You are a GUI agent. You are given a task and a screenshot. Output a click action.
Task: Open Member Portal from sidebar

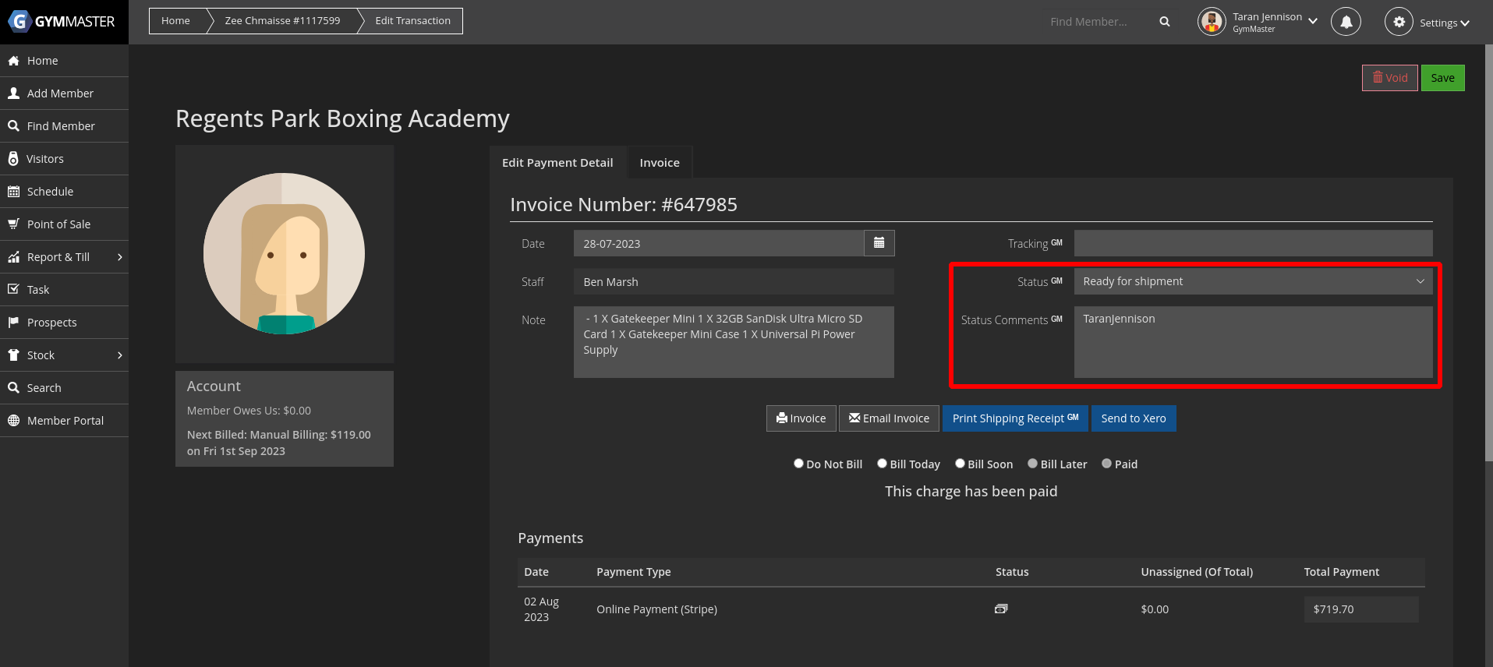(x=65, y=421)
